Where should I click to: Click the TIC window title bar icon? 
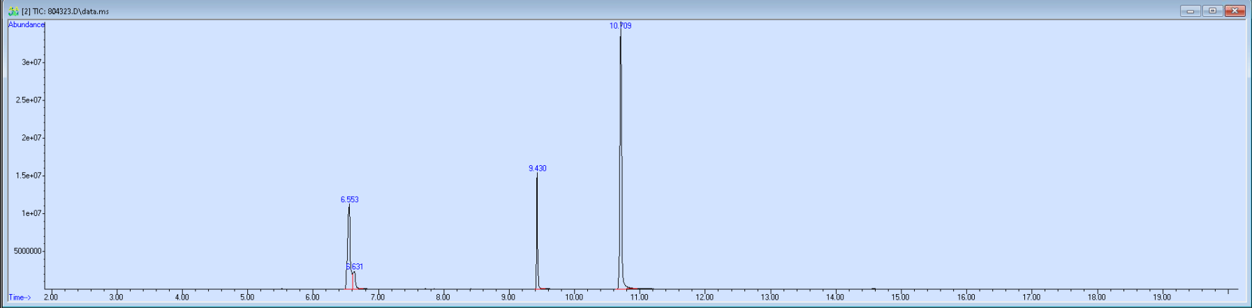[x=13, y=11]
